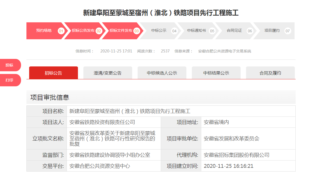This screenshot has width=321, height=174.
Task: Click the 06 step number badge
Action: click(250, 31)
